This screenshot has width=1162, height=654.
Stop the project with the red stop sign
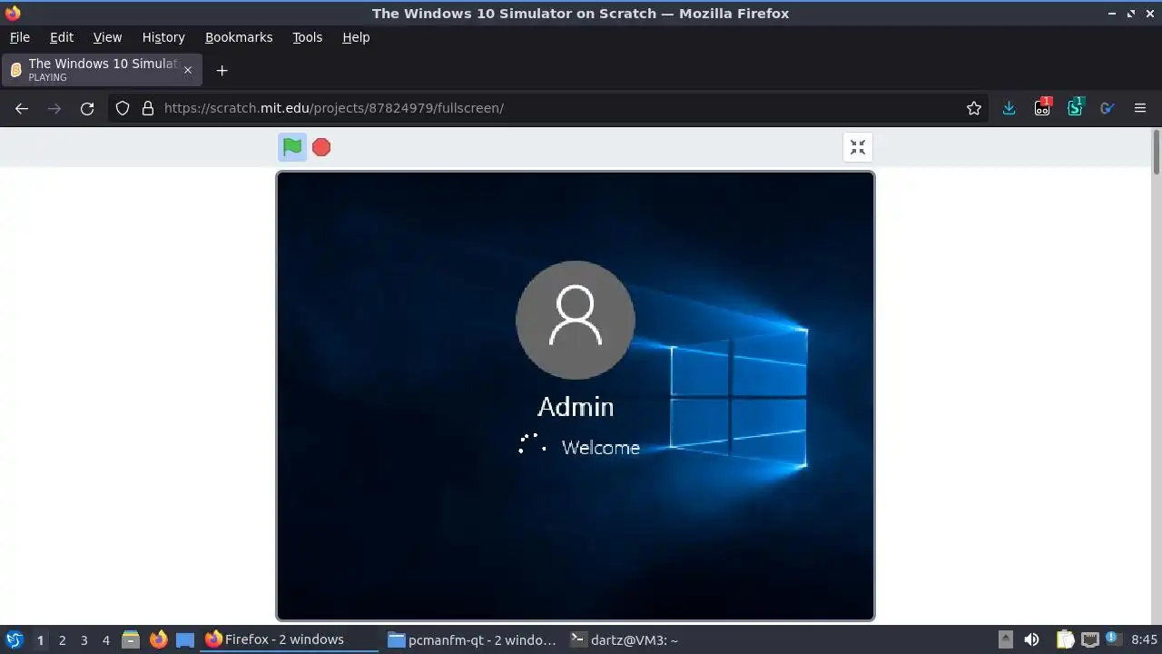point(321,147)
